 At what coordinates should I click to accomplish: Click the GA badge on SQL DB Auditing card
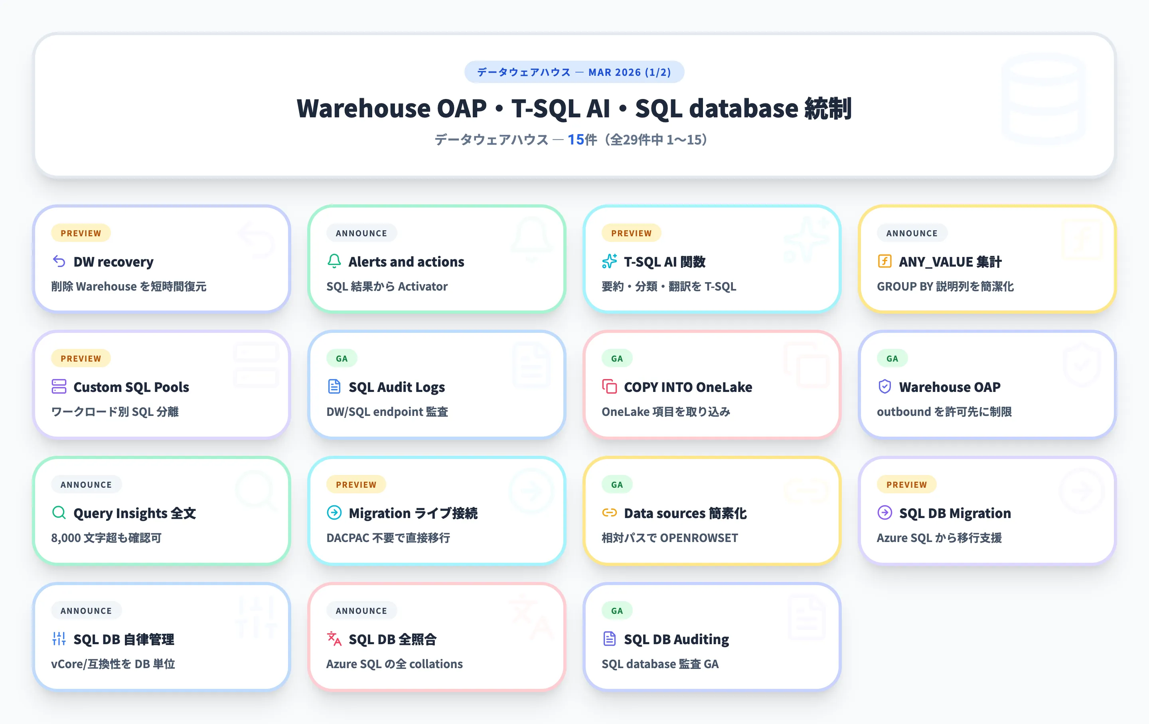617,610
